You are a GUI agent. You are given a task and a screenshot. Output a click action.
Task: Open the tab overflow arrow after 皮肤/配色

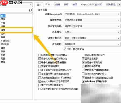[x=119, y=5]
